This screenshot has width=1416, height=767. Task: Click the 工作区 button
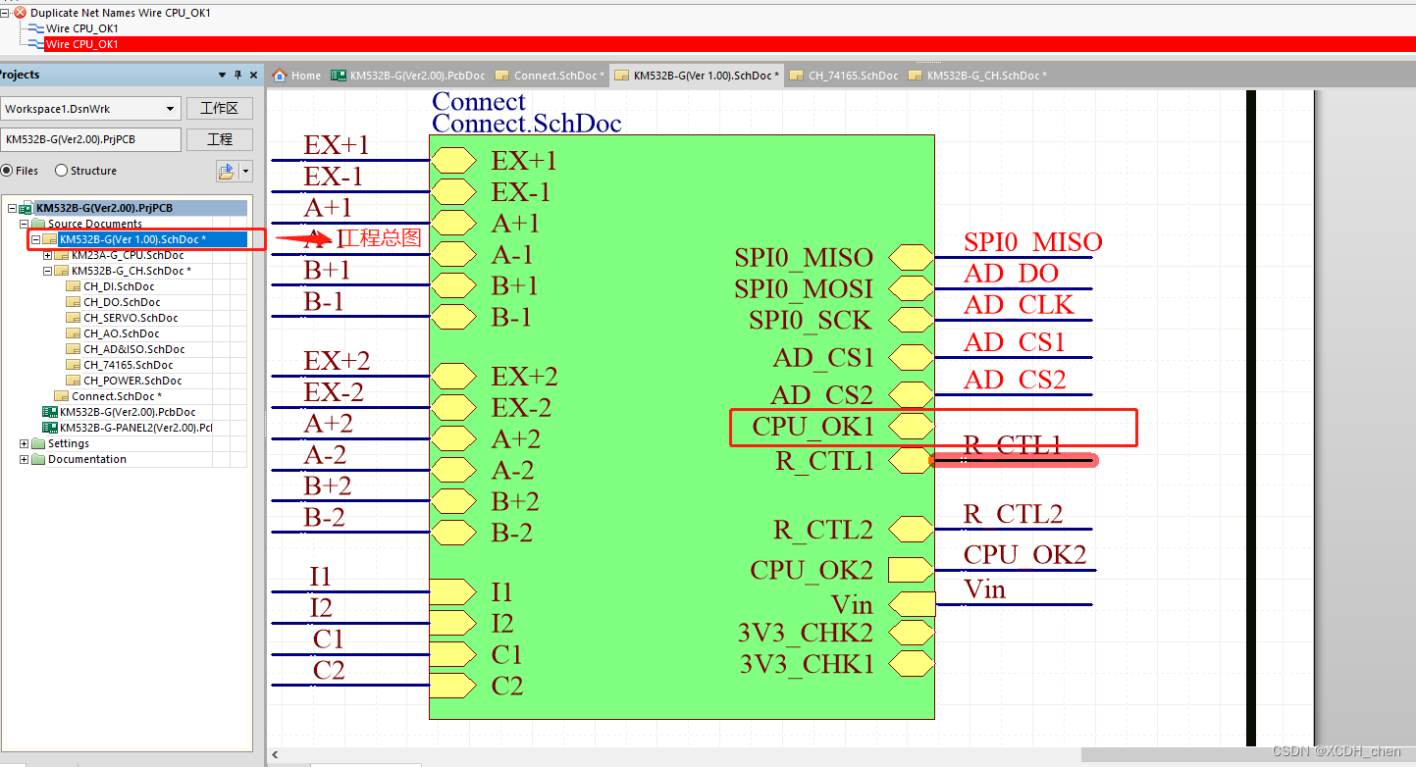coord(220,108)
